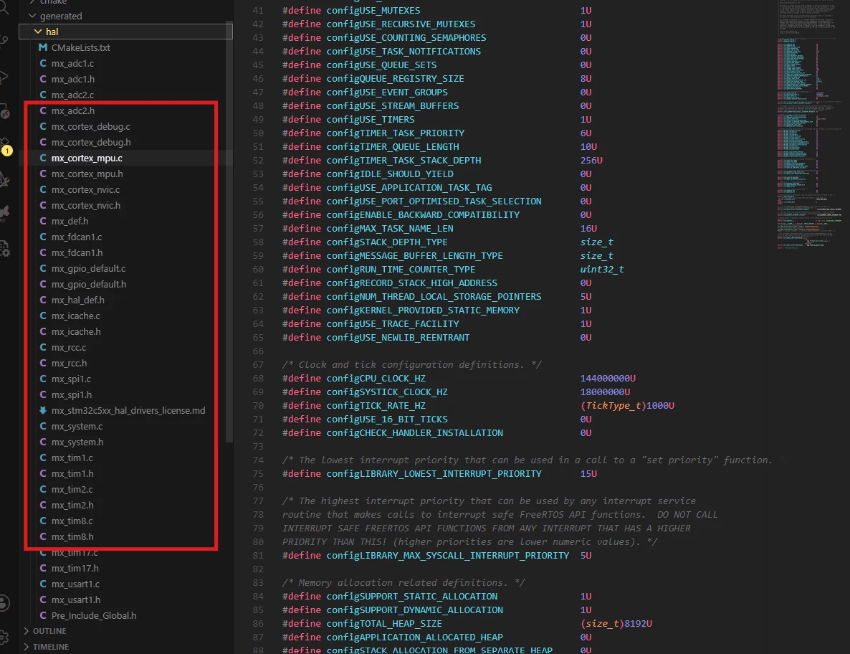Viewport: 850px width, 654px height.
Task: Select the mx_cortex_mpu.c file
Action: tap(87, 158)
